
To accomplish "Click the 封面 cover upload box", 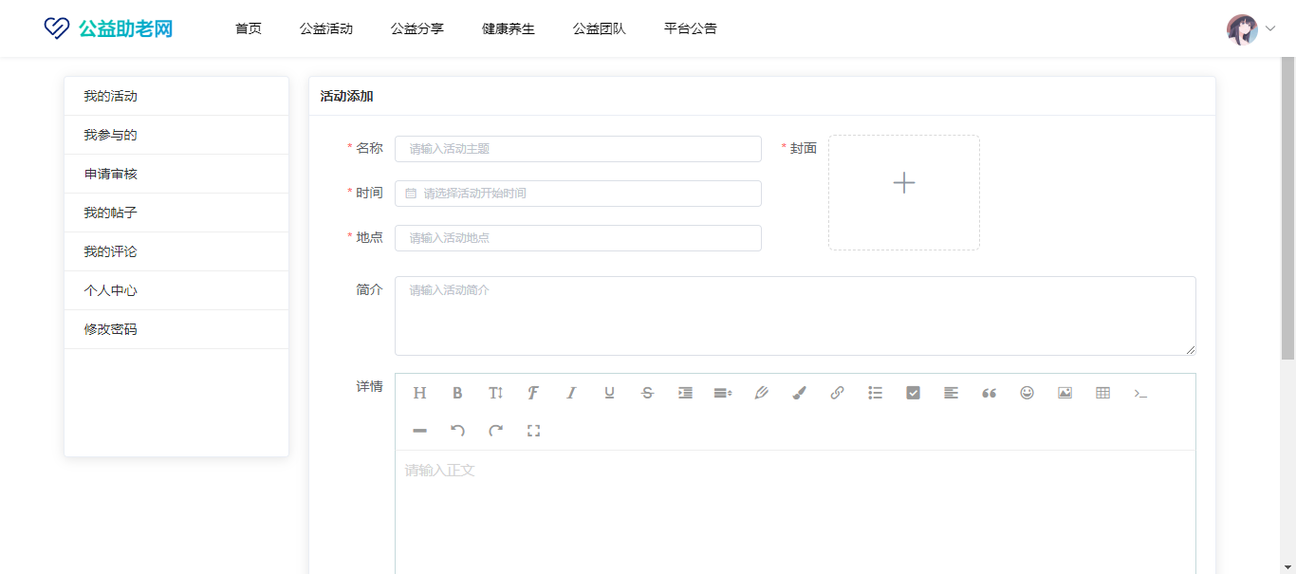I will click(903, 193).
